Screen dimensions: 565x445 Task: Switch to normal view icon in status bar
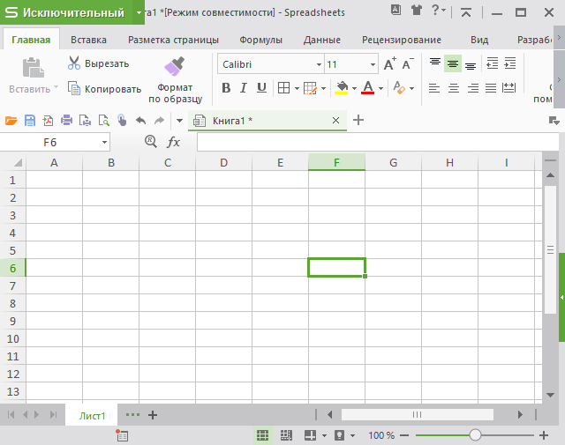(262, 435)
